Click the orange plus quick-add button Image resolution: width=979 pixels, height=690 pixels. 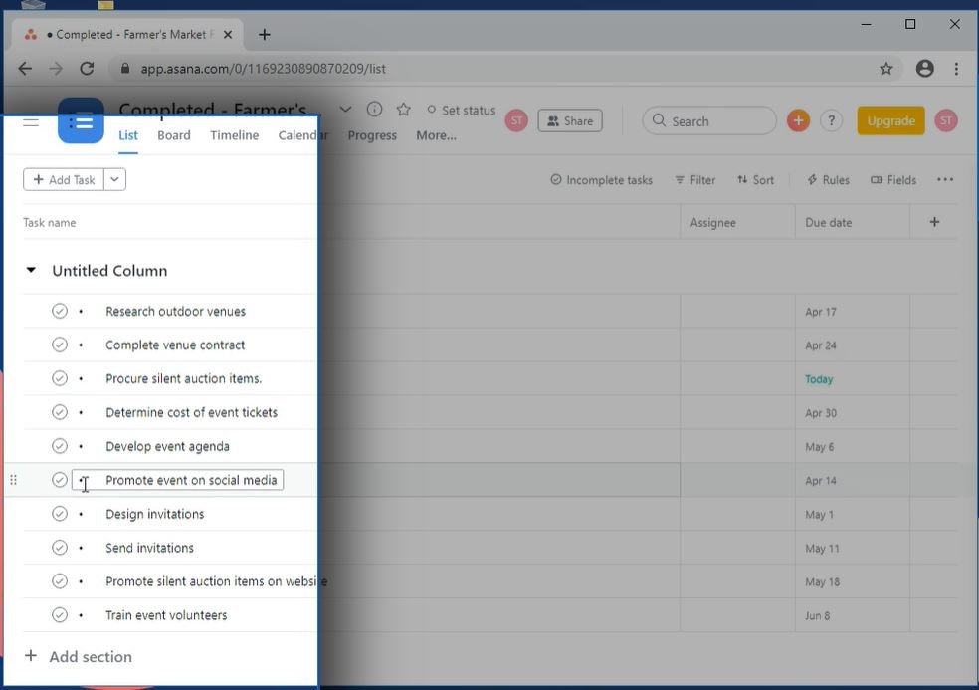[798, 120]
